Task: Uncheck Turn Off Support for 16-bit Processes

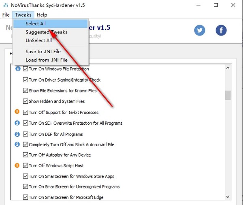Action: [x=26, y=112]
